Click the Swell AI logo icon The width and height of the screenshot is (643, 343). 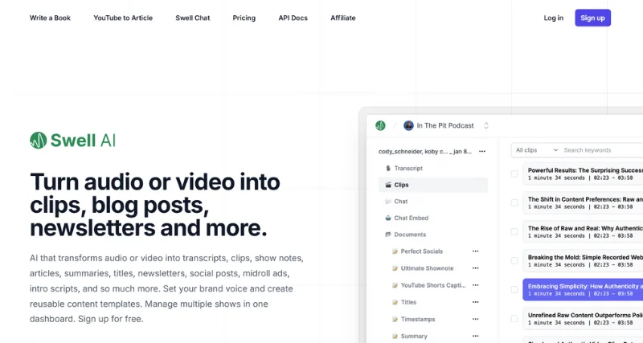point(39,141)
